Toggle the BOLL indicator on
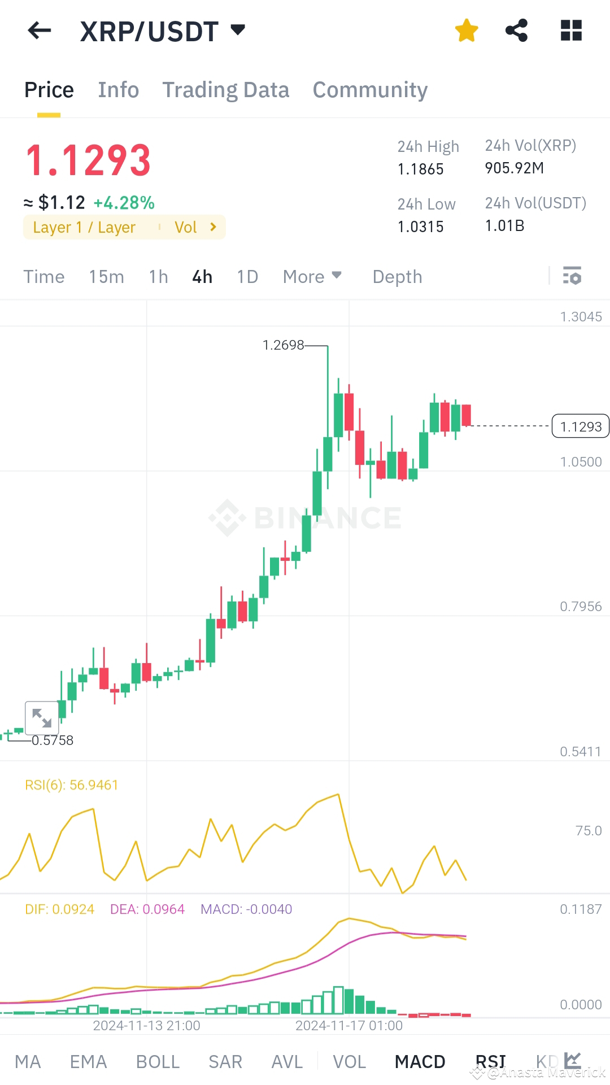 158,1061
